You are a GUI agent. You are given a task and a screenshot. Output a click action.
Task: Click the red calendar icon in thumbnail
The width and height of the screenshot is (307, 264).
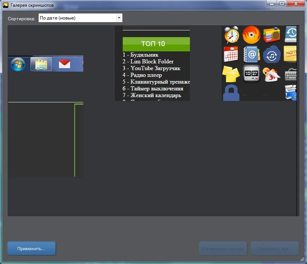[231, 54]
